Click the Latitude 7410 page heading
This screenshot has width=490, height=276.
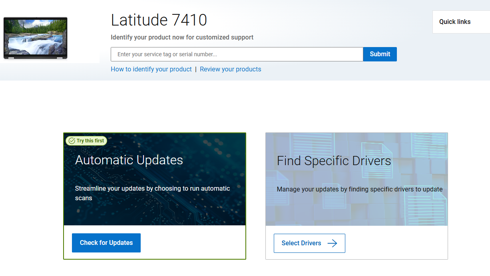pyautogui.click(x=159, y=20)
